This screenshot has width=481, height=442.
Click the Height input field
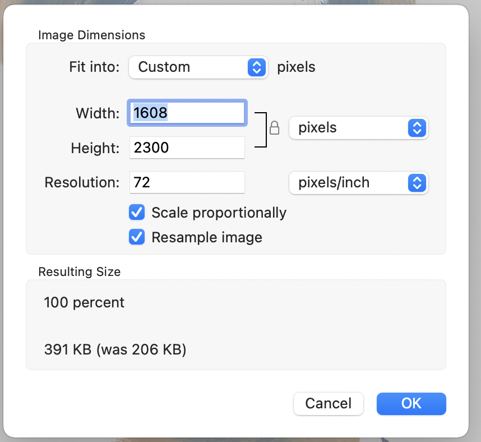(187, 148)
